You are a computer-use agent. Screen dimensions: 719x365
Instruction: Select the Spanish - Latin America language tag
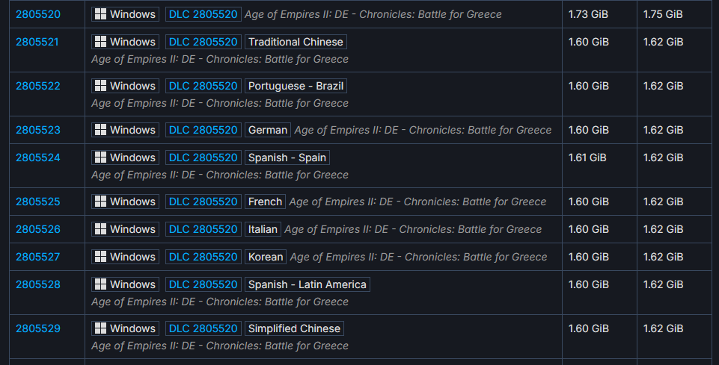(308, 284)
